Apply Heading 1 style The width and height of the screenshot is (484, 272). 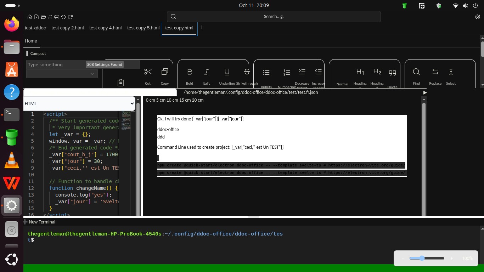tap(360, 72)
